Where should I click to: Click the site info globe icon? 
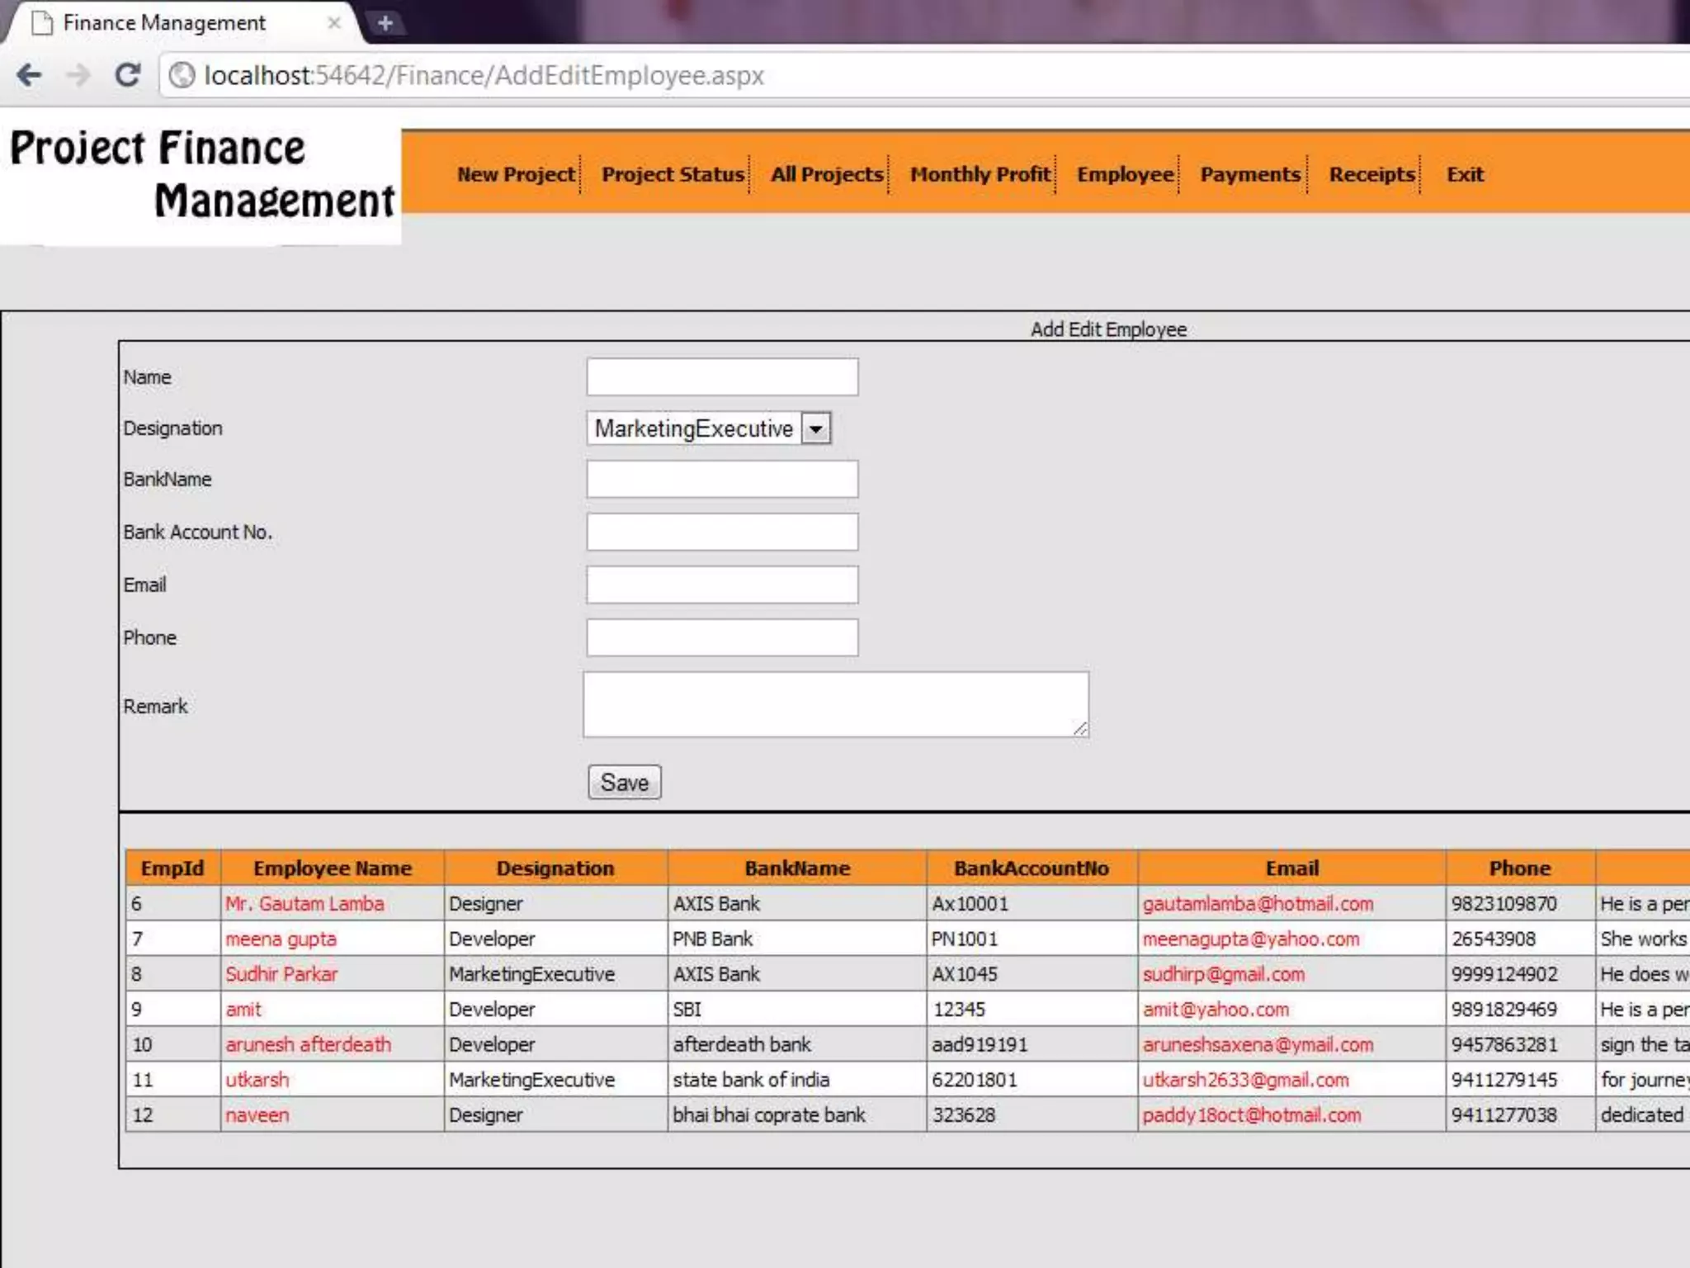pyautogui.click(x=182, y=75)
